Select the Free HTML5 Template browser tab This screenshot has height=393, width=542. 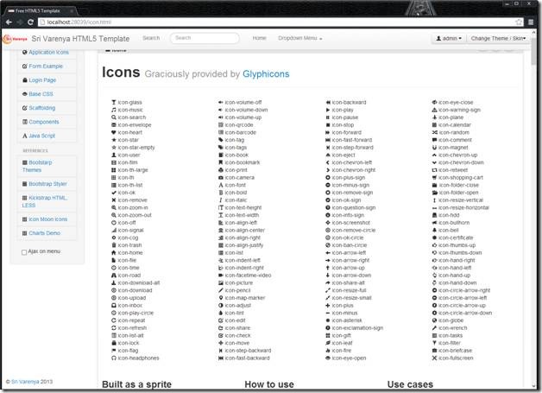[38, 10]
